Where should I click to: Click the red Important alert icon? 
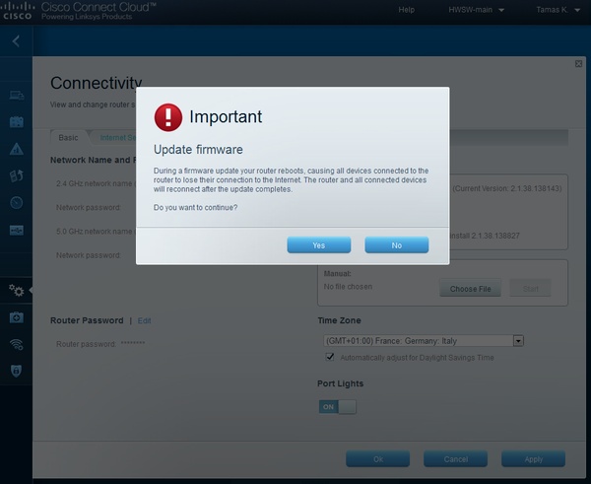click(168, 117)
